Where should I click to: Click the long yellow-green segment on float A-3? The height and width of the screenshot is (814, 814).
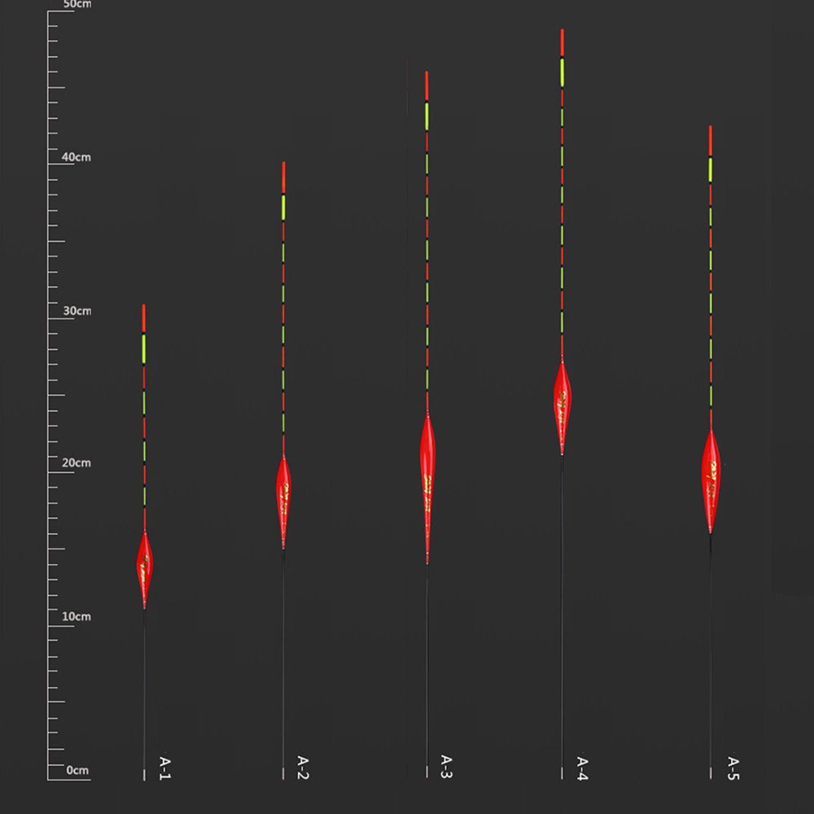427,116
